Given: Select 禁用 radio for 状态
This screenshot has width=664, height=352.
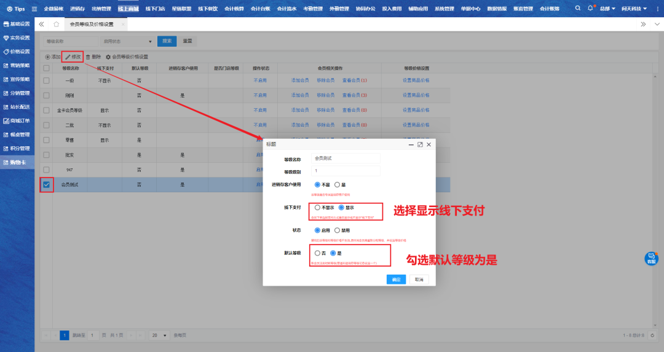Looking at the screenshot, I should 338,230.
